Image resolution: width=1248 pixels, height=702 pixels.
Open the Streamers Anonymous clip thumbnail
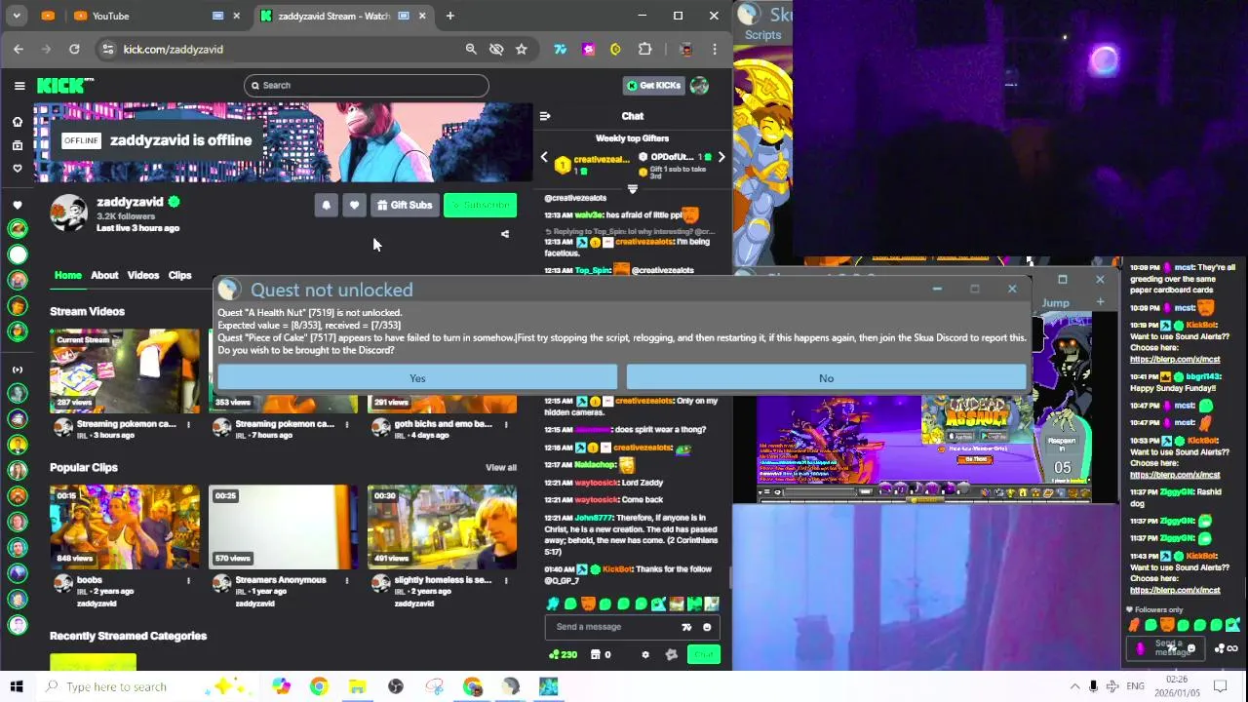(283, 526)
